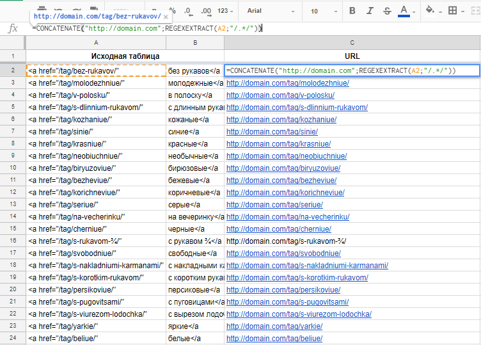Select row 2 header
Screen dimensions: 481x345
pyautogui.click(x=13, y=70)
